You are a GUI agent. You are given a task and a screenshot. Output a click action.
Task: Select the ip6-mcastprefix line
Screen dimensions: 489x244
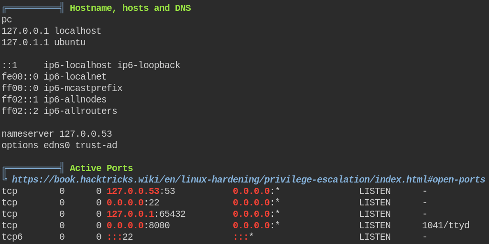(62, 88)
